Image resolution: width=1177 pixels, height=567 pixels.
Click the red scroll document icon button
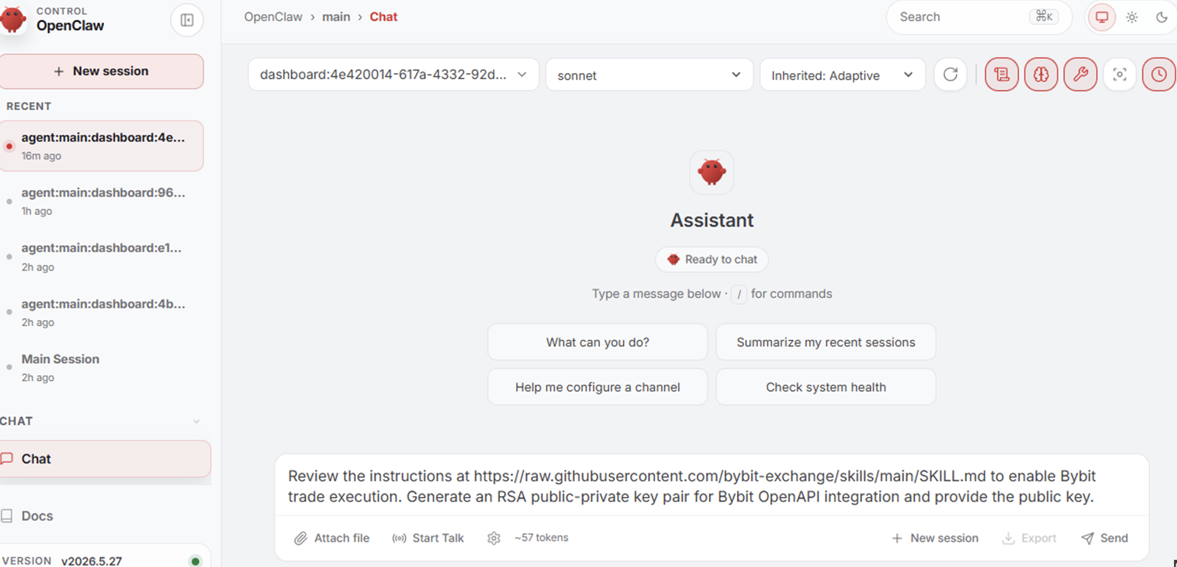(x=1002, y=75)
